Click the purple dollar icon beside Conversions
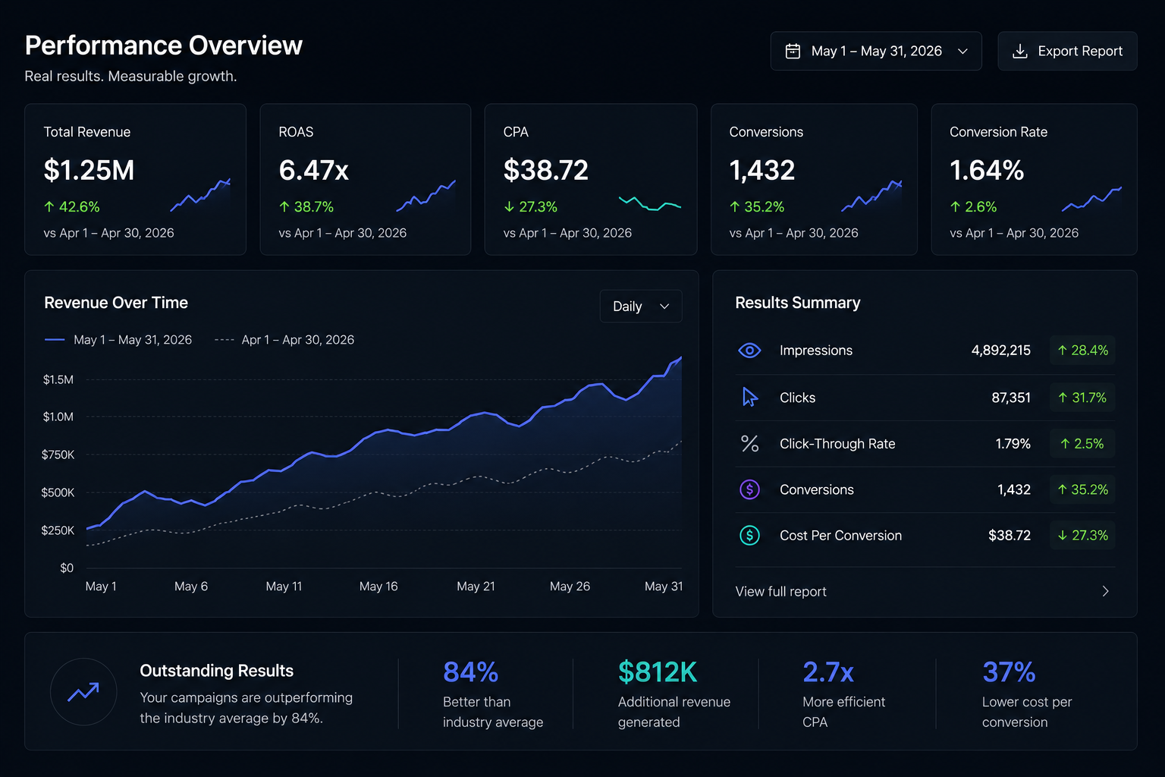The width and height of the screenshot is (1165, 777). [749, 489]
